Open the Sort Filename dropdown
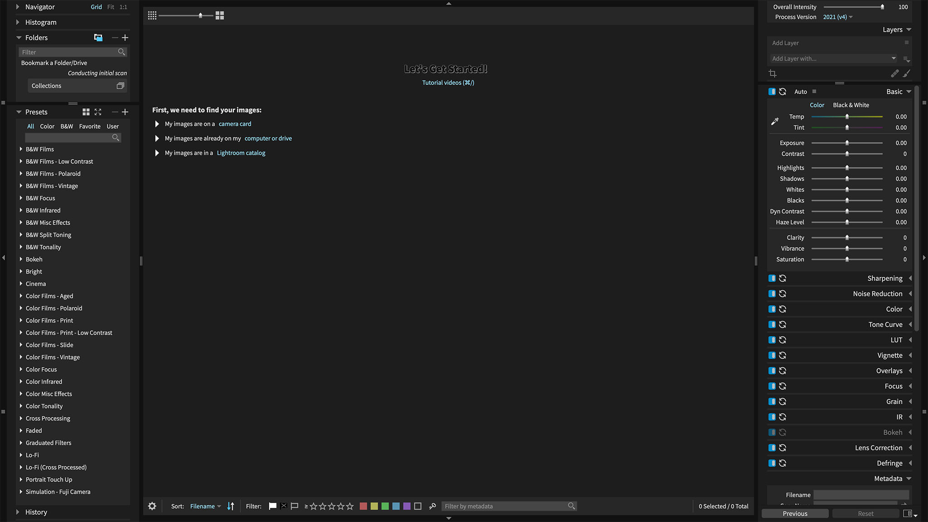This screenshot has width=928, height=522. [x=205, y=506]
